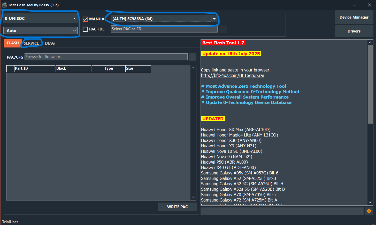The height and width of the screenshot is (225, 376).
Task: Open the DIAG tab
Action: (50, 43)
